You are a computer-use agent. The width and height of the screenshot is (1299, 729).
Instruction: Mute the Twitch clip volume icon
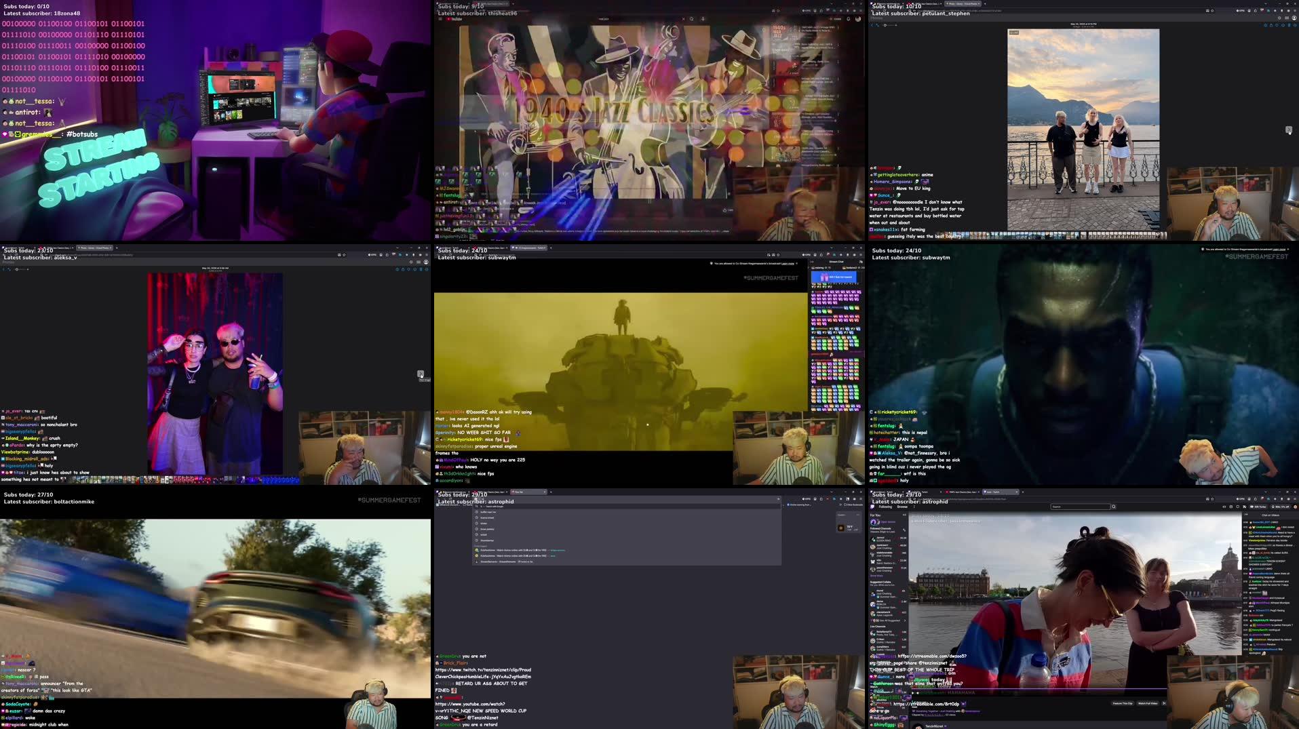917,693
